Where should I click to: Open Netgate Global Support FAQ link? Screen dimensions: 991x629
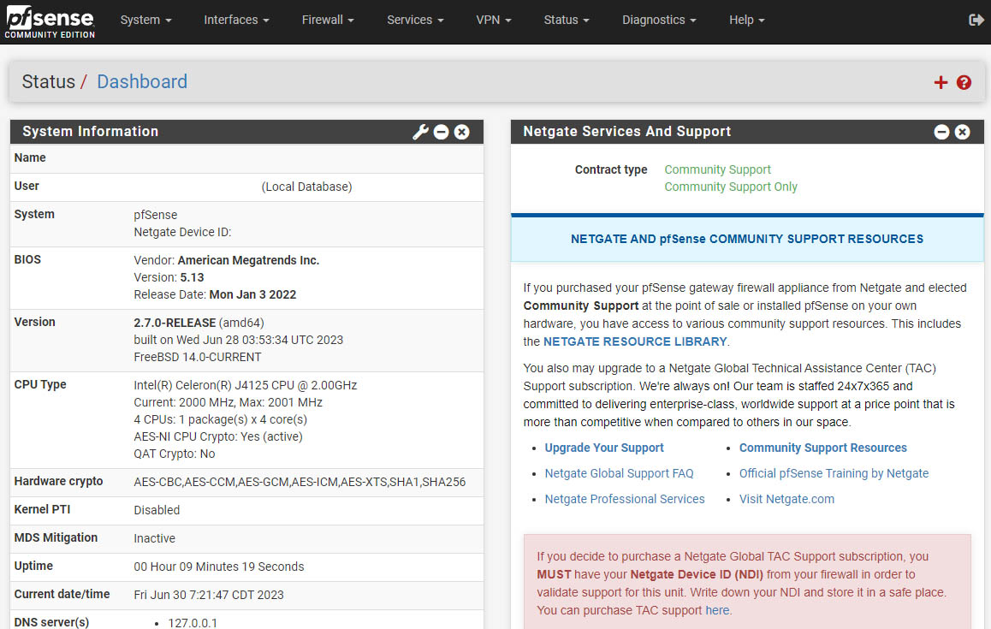[619, 473]
